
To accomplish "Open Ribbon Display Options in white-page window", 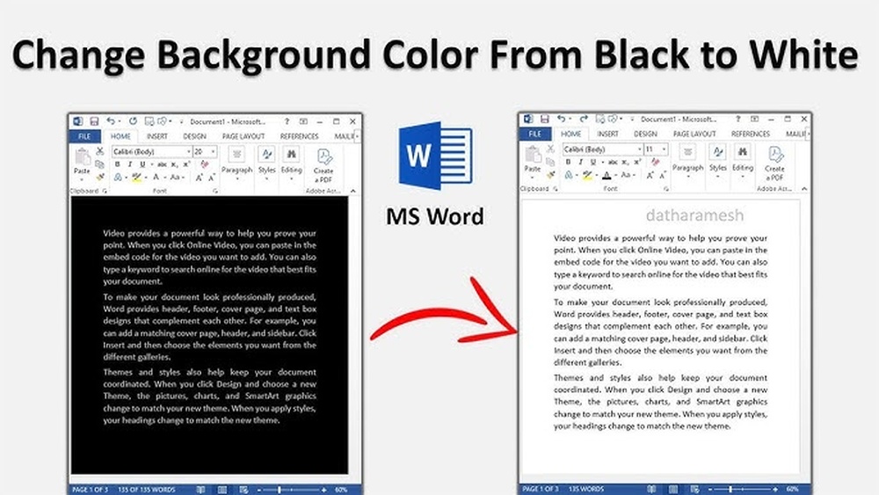I will pyautogui.click(x=754, y=119).
